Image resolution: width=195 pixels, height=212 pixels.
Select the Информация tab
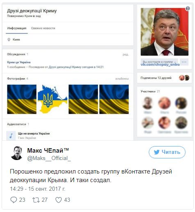[x=17, y=28]
